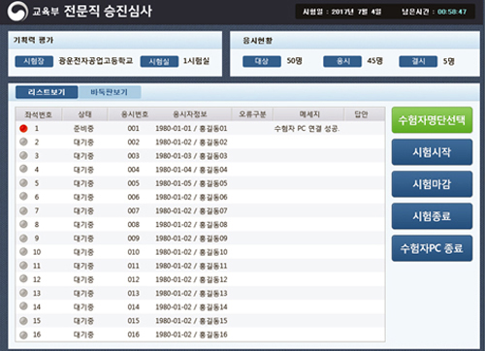Screen dimensions: 485x351
Task: Click the gray status dot for seat 12
Action: pyautogui.click(x=23, y=278)
